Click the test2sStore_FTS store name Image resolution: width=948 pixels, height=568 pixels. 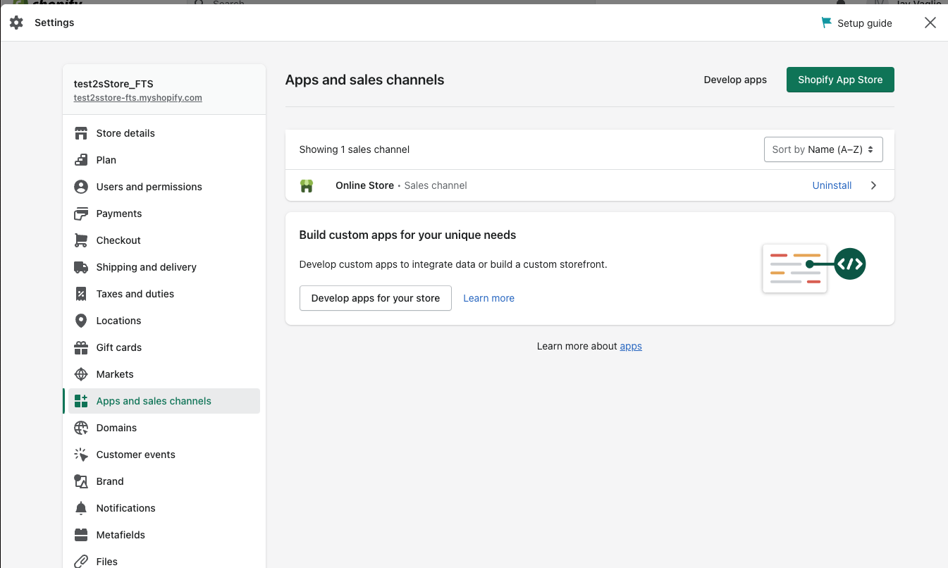(x=113, y=84)
